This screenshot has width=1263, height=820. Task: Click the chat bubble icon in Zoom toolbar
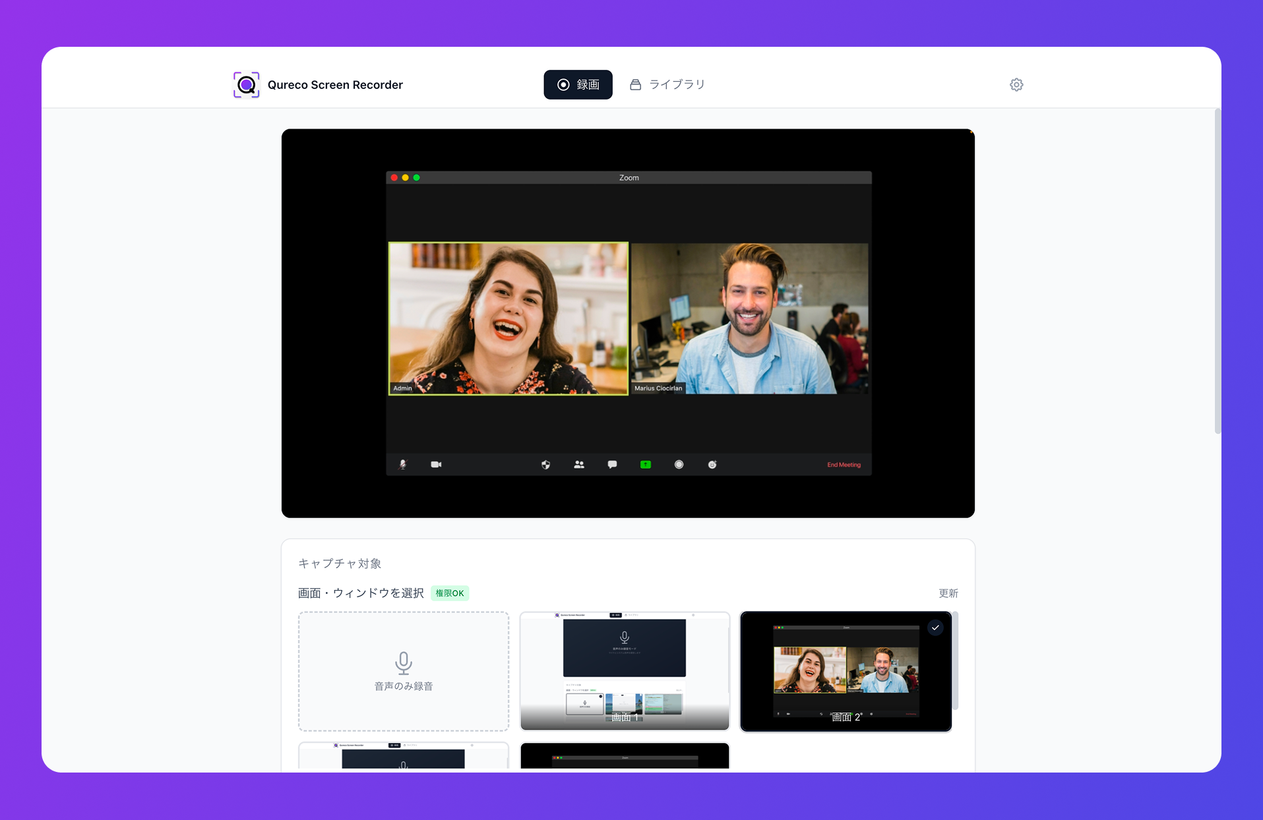click(612, 465)
